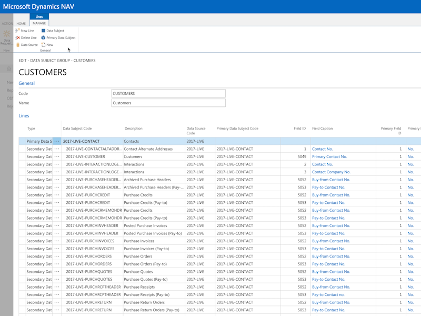Viewport: 421px width, 316px height.
Task: Open the assist button on the Purchase Invoices row
Action: pos(57,241)
